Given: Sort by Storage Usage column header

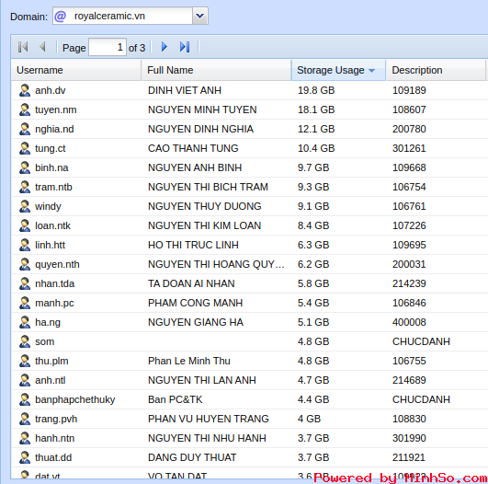Looking at the screenshot, I should 338,71.
